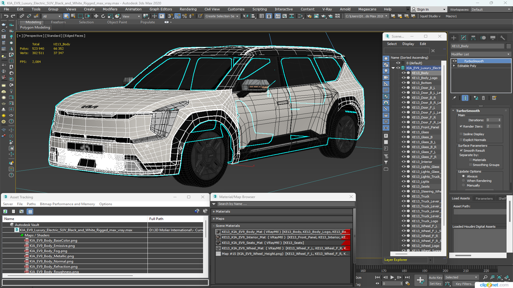Select the Manually update option
Screen dimensions: 513x288
[463, 185]
